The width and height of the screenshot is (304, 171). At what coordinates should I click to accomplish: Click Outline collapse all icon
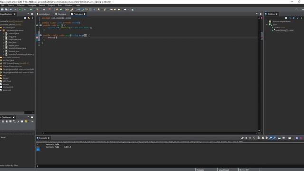(286, 18)
